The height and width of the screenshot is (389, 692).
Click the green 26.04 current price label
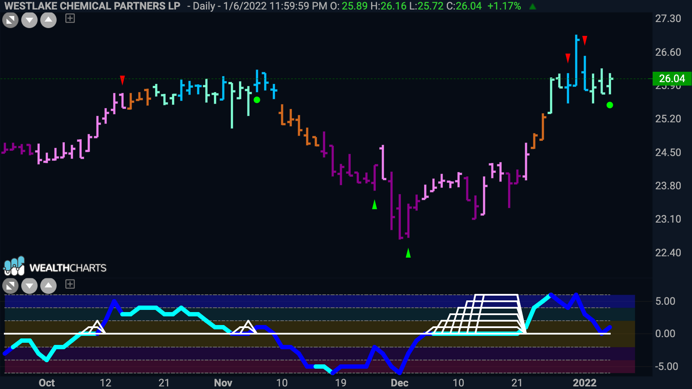pyautogui.click(x=672, y=79)
